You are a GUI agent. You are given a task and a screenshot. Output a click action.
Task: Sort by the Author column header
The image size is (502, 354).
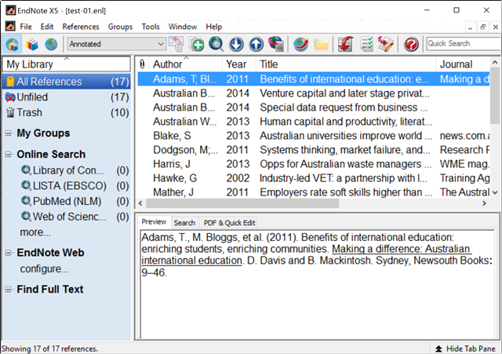click(x=186, y=64)
